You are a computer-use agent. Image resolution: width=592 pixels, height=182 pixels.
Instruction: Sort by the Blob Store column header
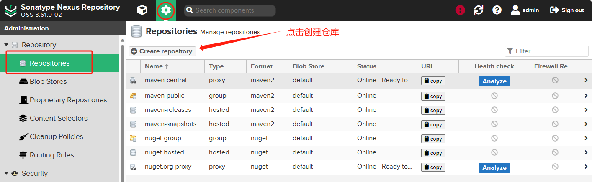pyautogui.click(x=320, y=66)
